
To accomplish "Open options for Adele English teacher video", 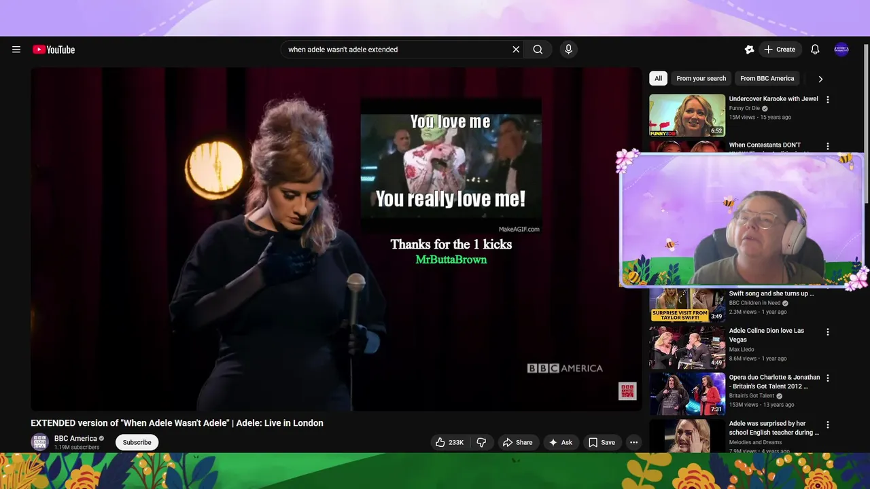I will tap(828, 425).
